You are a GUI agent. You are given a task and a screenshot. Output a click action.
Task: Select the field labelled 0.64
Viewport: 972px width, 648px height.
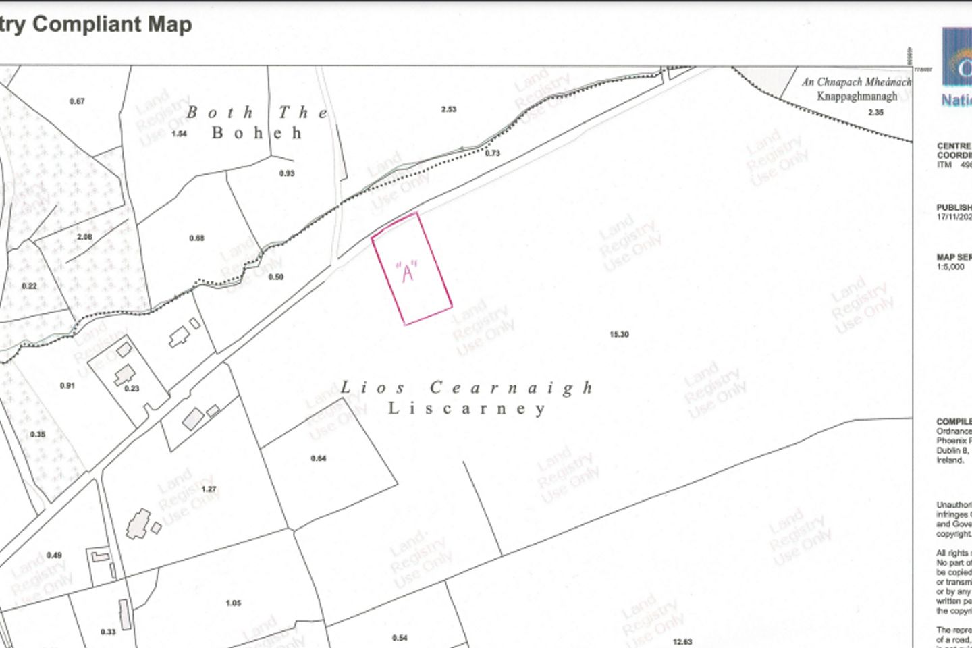(319, 458)
